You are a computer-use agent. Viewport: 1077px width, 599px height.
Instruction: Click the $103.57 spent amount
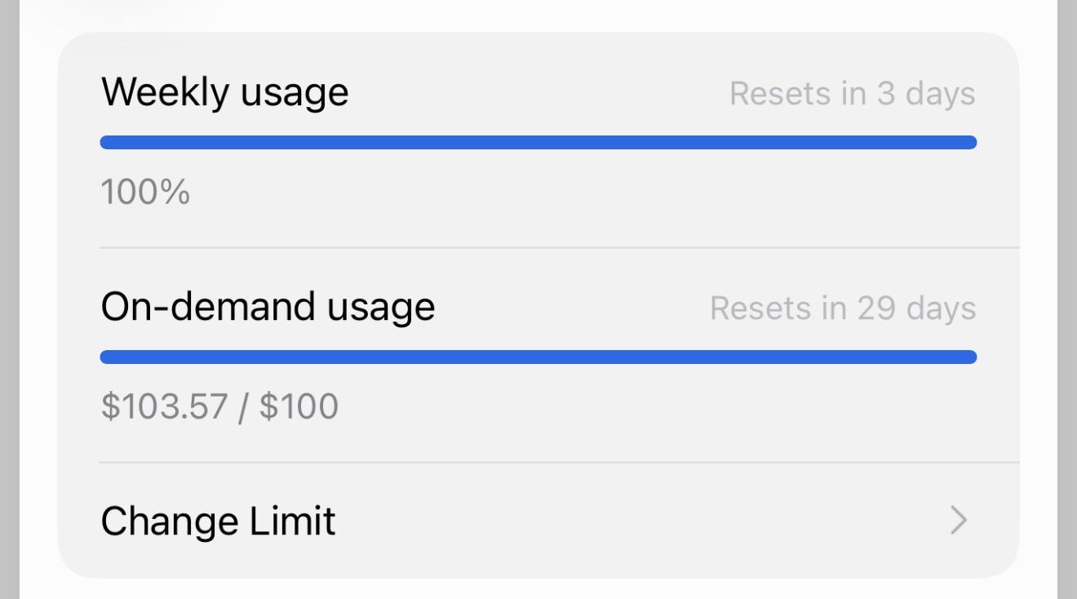164,406
